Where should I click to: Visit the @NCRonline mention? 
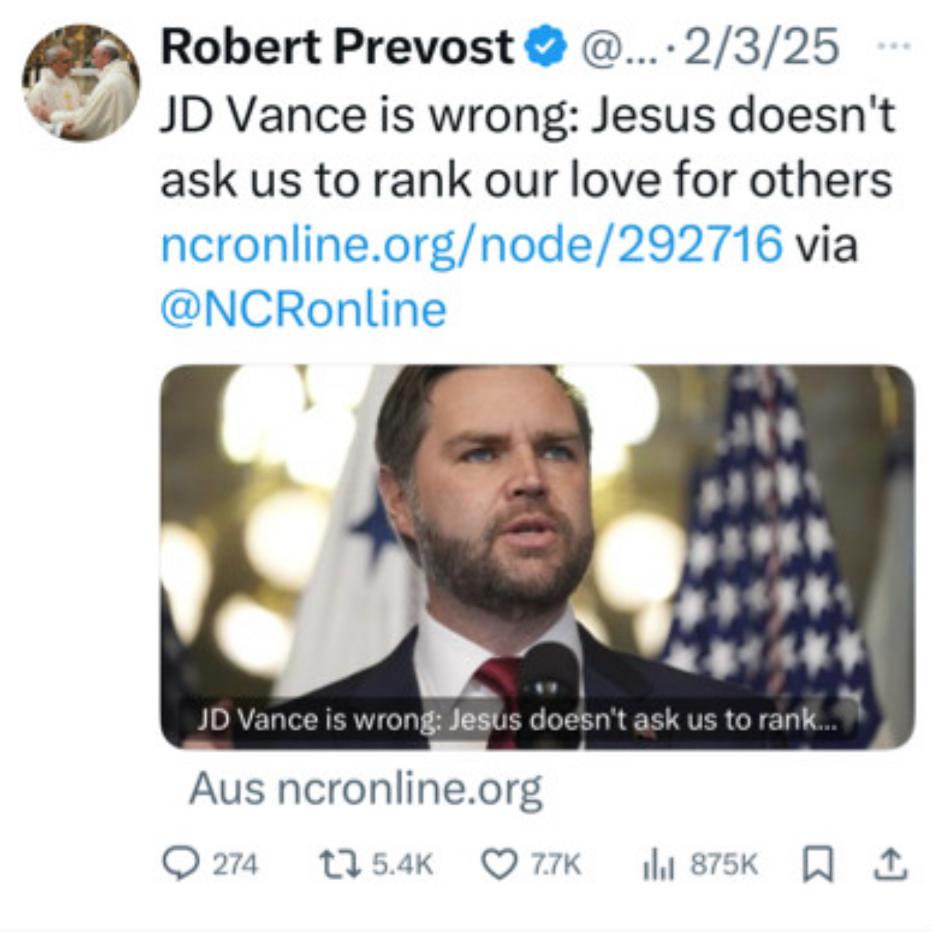click(303, 309)
